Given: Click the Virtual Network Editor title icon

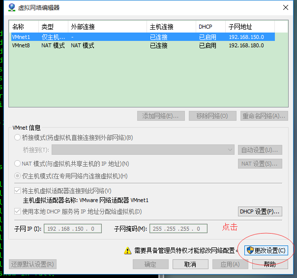Looking at the screenshot, I should [12, 7].
